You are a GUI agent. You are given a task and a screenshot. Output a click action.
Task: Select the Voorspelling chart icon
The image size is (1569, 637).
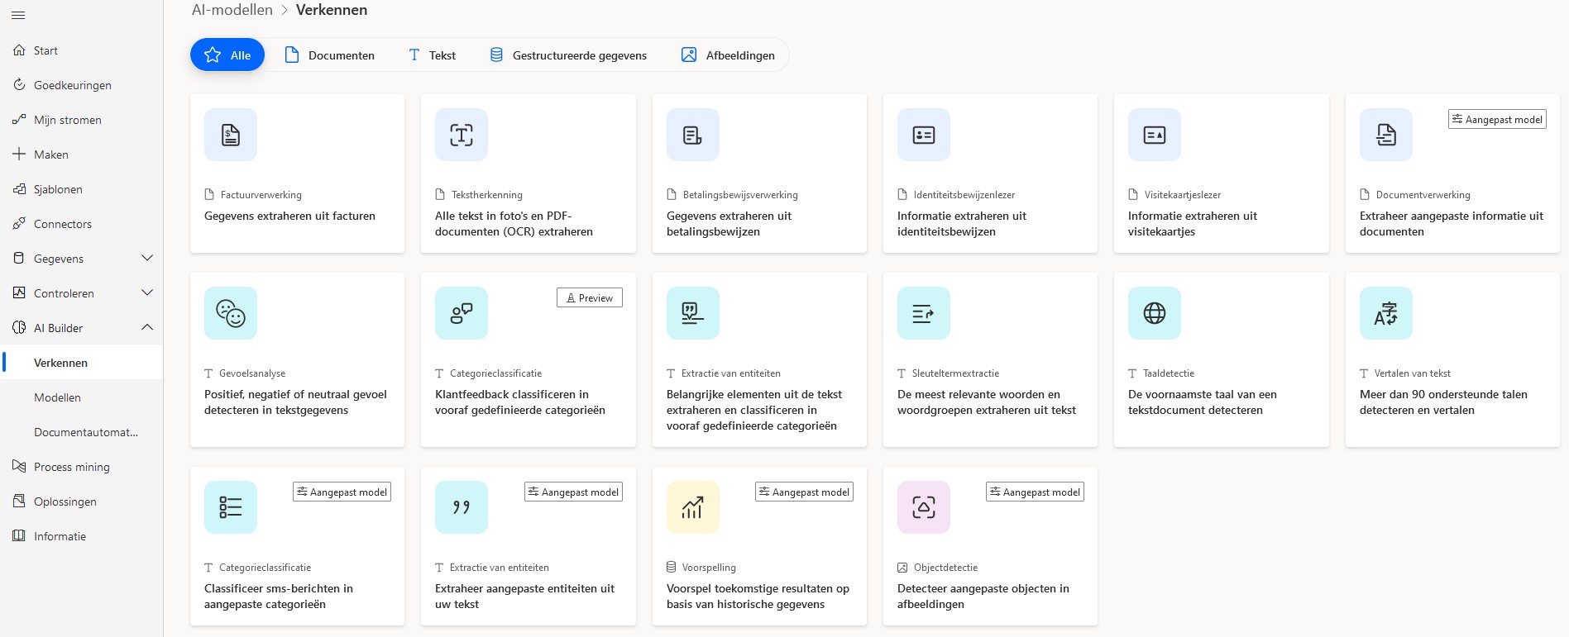point(692,507)
